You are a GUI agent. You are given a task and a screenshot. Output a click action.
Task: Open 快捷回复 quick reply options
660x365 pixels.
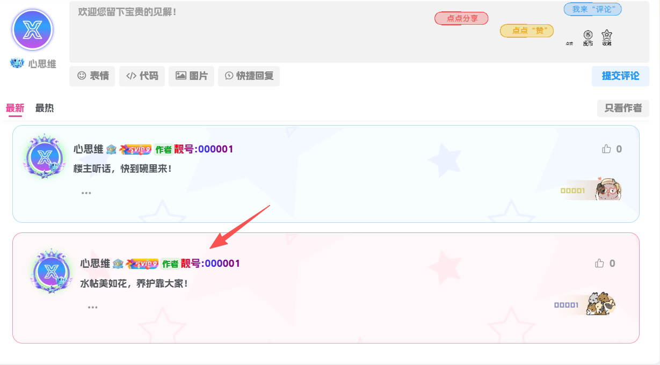249,76
